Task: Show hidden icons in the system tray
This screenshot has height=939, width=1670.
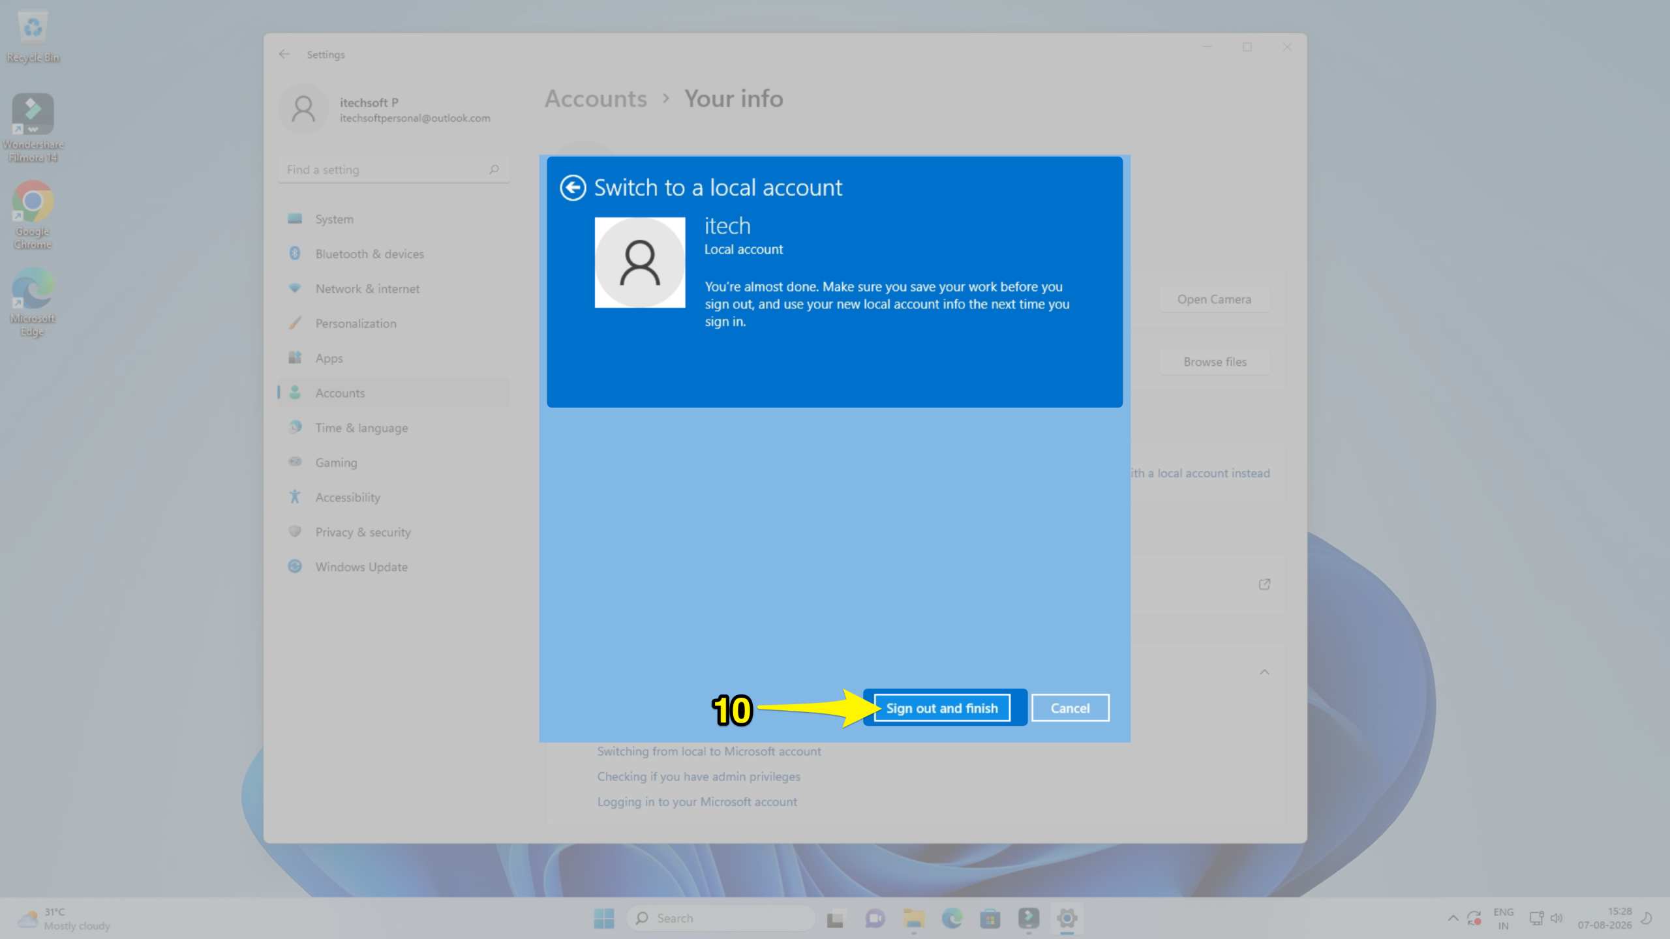Action: (x=1453, y=918)
